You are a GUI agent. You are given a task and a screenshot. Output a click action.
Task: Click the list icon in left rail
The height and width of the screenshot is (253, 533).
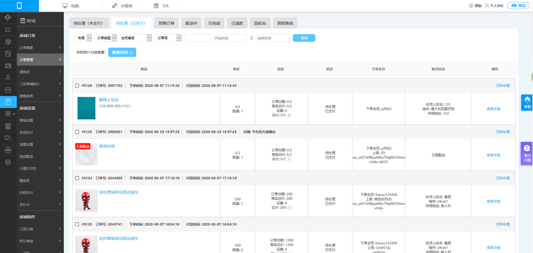click(8, 30)
